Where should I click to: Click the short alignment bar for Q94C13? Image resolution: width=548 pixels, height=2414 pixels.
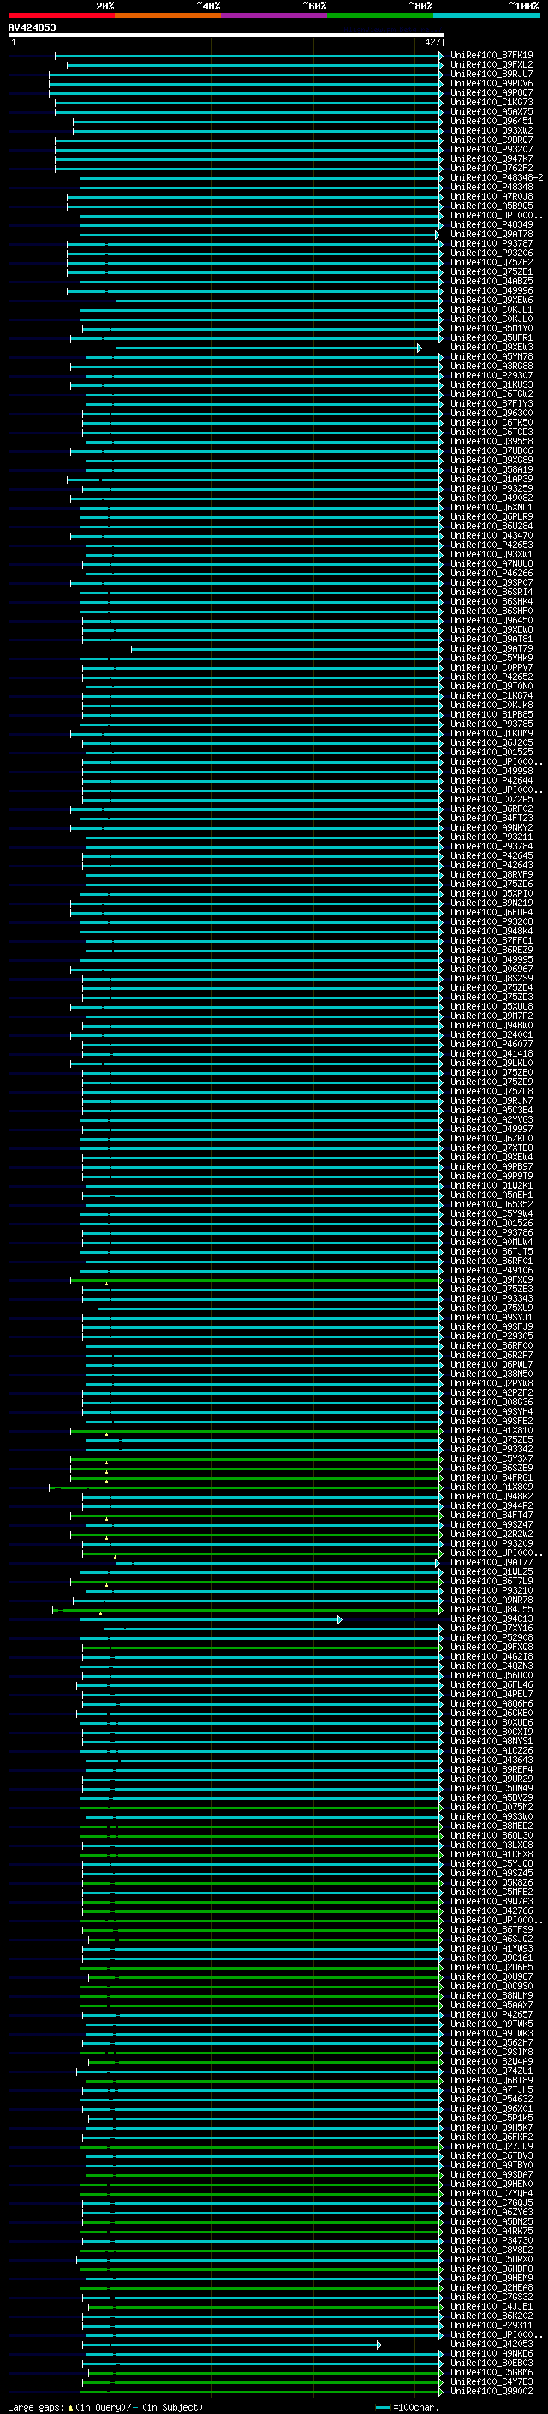(x=210, y=1619)
